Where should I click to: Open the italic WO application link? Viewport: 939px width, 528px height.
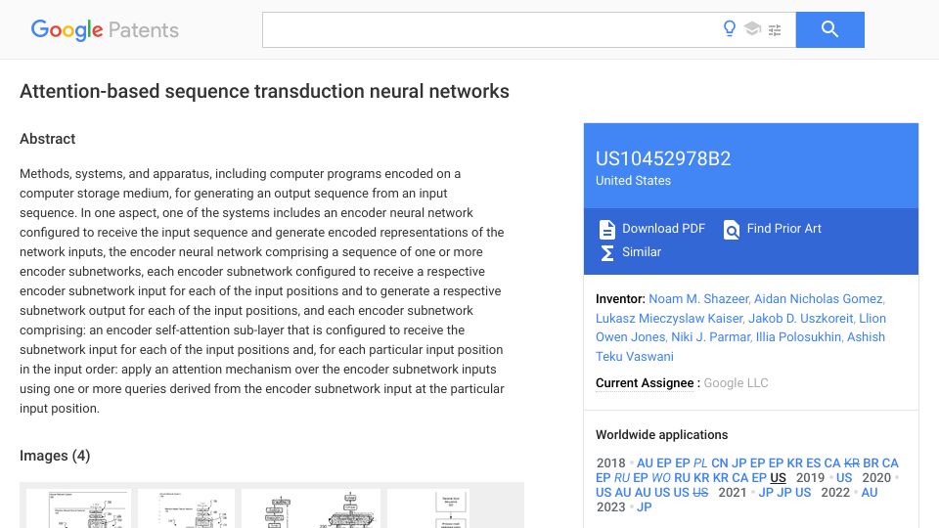coord(660,478)
